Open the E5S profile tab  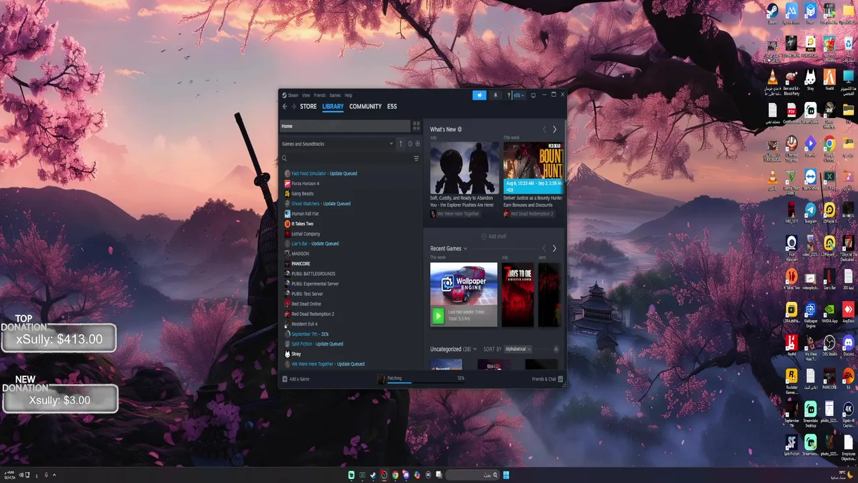392,107
